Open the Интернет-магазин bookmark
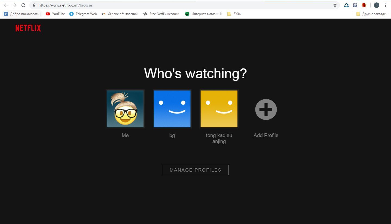The height and width of the screenshot is (224, 391). [204, 14]
